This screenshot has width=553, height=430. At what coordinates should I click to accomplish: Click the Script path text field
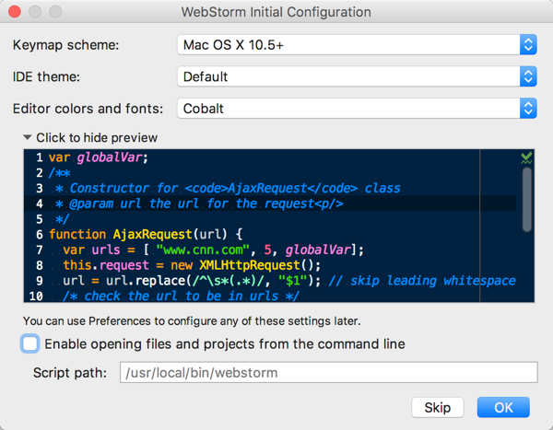pyautogui.click(x=327, y=373)
